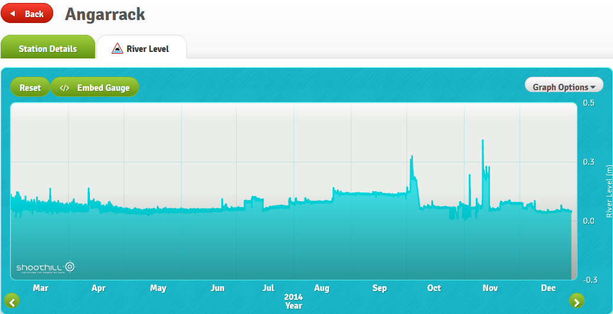Go to the previous period with left arrow
Viewport: 613px width, 314px height.
tap(12, 302)
